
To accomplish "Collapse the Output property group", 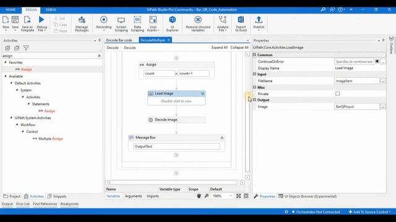I will (254, 100).
